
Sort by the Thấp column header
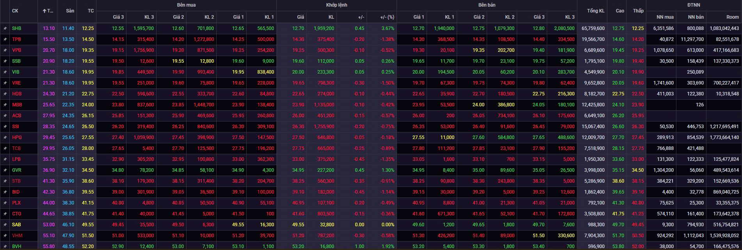coord(638,11)
